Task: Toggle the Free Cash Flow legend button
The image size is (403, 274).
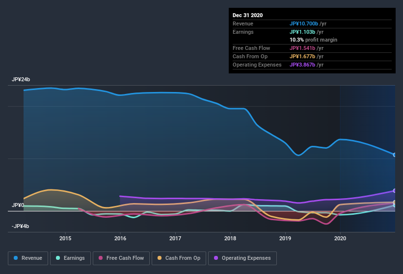Action: coord(121,258)
